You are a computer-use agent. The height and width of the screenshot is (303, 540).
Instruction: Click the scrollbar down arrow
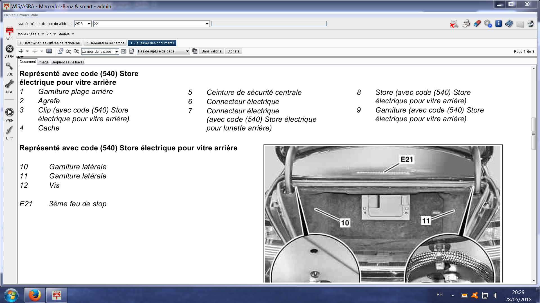pos(534,281)
